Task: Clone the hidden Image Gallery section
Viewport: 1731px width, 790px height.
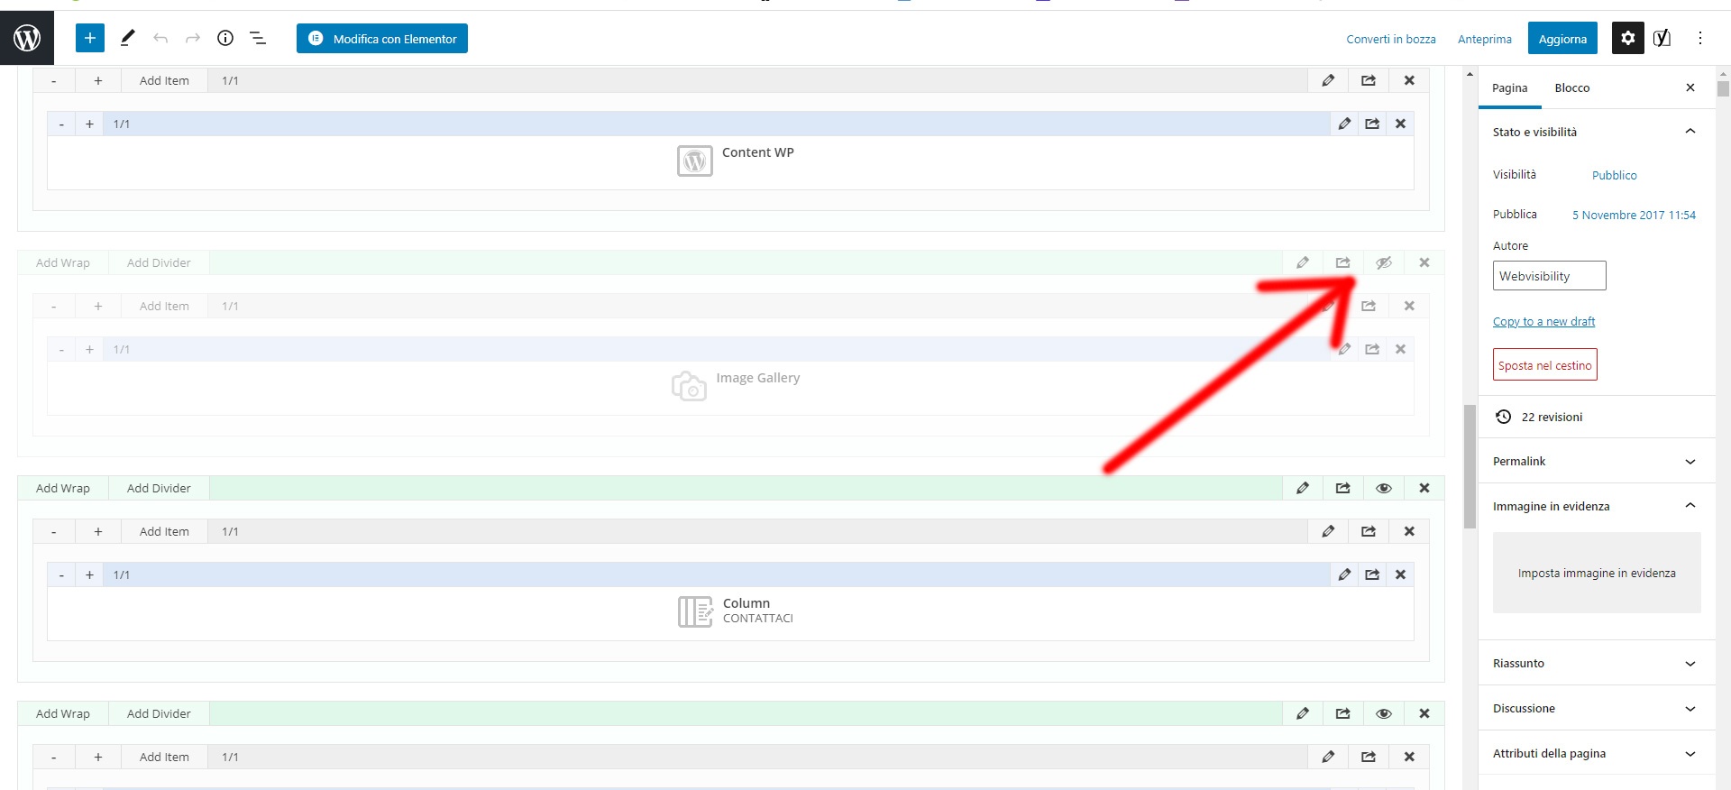Action: 1343,262
